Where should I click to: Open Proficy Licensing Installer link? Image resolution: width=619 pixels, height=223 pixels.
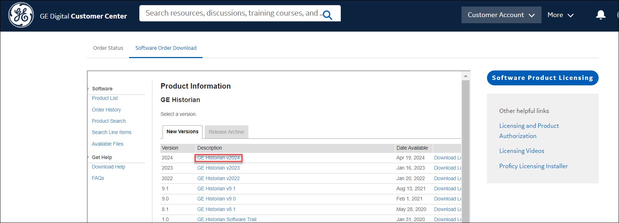coord(534,166)
